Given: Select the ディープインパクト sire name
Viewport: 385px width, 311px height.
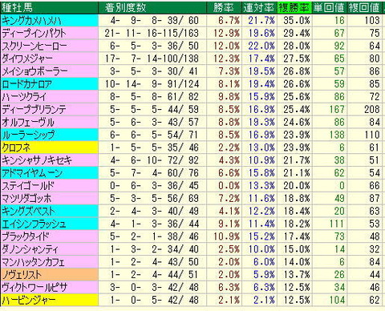Looking at the screenshot, I should coord(34,34).
